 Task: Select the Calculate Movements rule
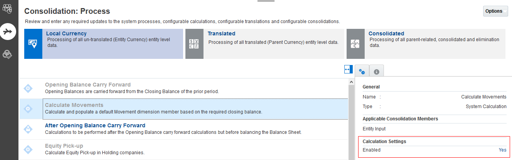pyautogui.click(x=74, y=105)
